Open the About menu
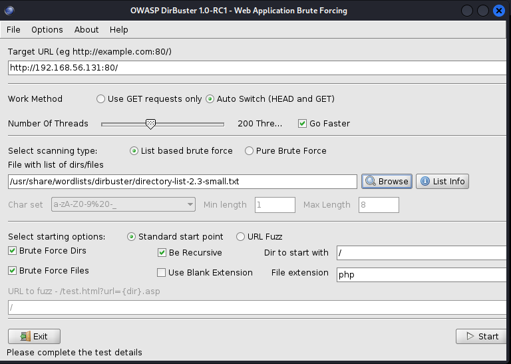 tap(86, 30)
